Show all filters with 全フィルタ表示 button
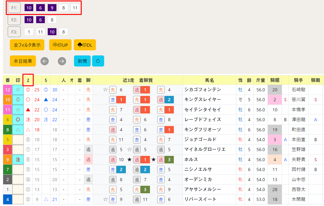 tap(27, 45)
